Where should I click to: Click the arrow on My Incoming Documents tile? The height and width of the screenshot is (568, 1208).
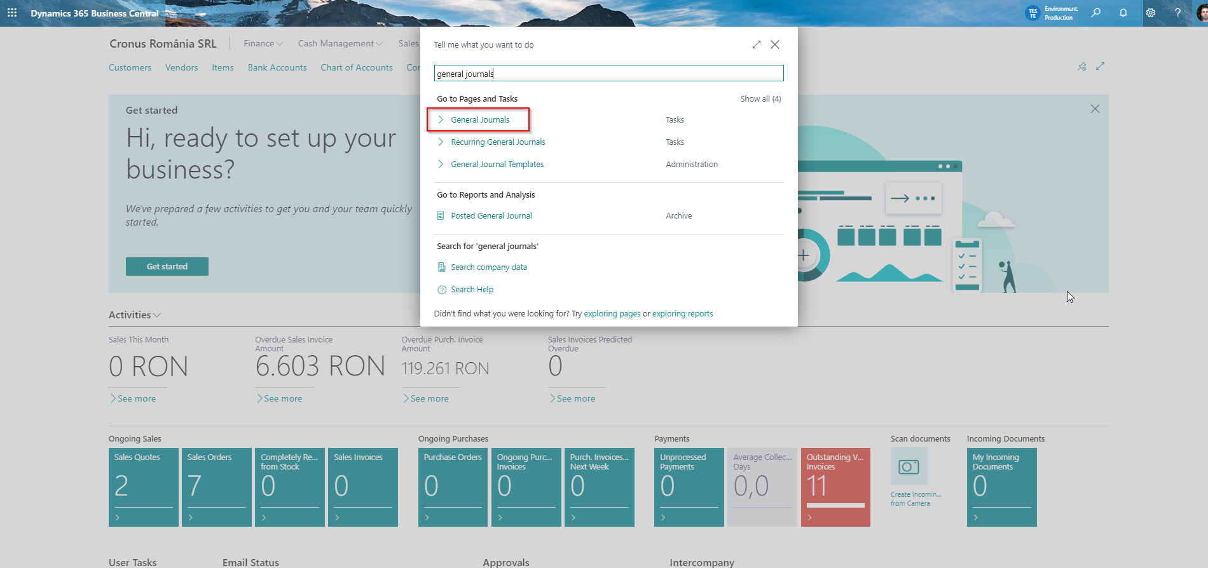click(976, 518)
